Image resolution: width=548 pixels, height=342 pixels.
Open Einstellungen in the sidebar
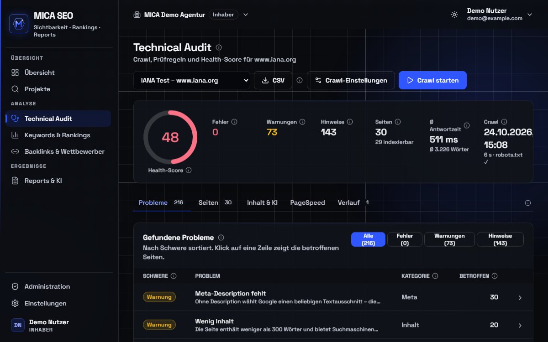click(58, 303)
